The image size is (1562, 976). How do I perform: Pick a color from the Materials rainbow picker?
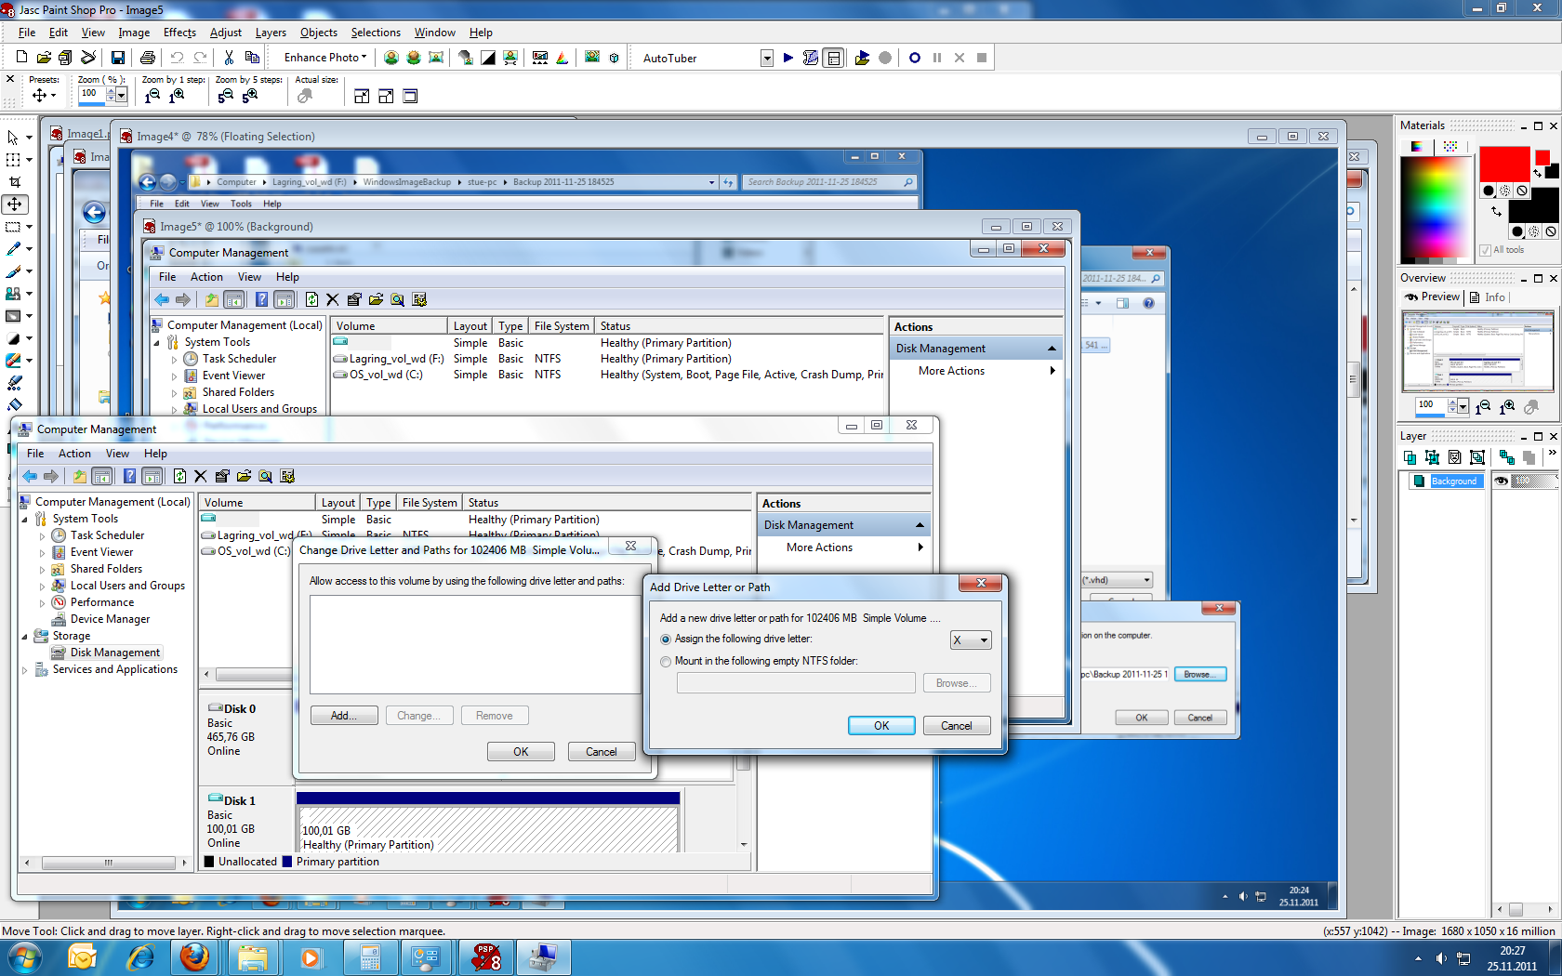click(1436, 209)
